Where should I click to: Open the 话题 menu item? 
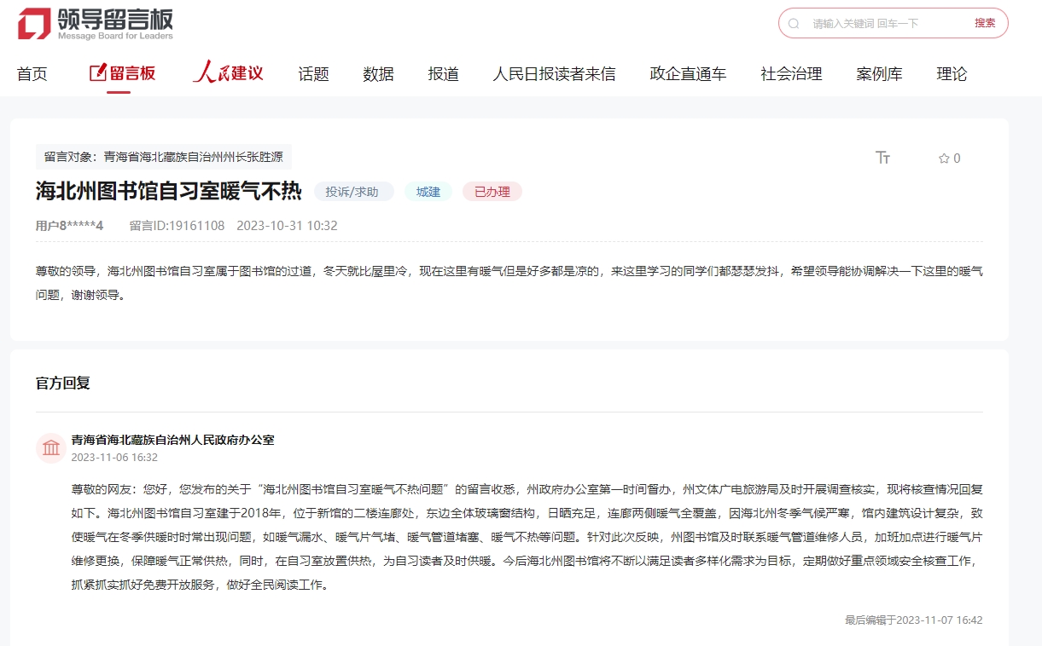click(x=313, y=74)
